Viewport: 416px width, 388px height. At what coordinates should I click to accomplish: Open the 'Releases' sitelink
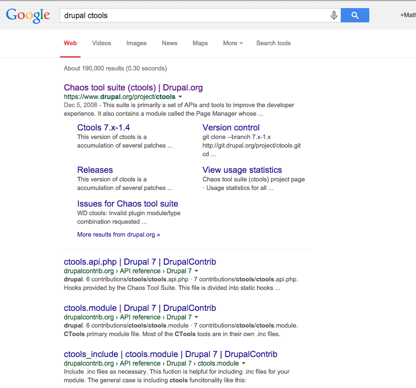pos(95,170)
